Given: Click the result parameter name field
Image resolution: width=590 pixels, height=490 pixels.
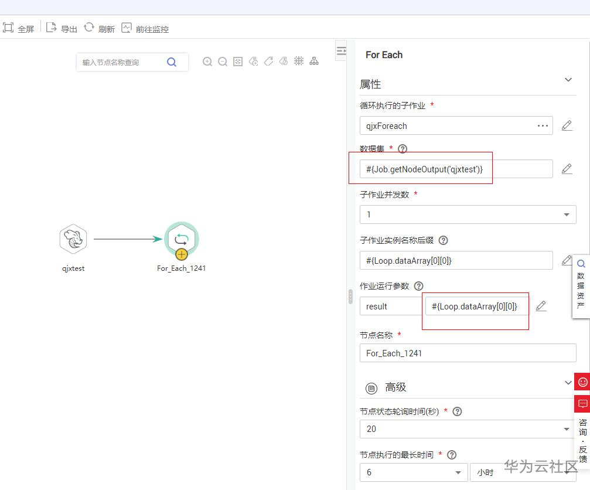Looking at the screenshot, I should [x=391, y=307].
